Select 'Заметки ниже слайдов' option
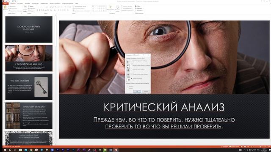This screenshot has height=152, width=271. coord(132,70)
